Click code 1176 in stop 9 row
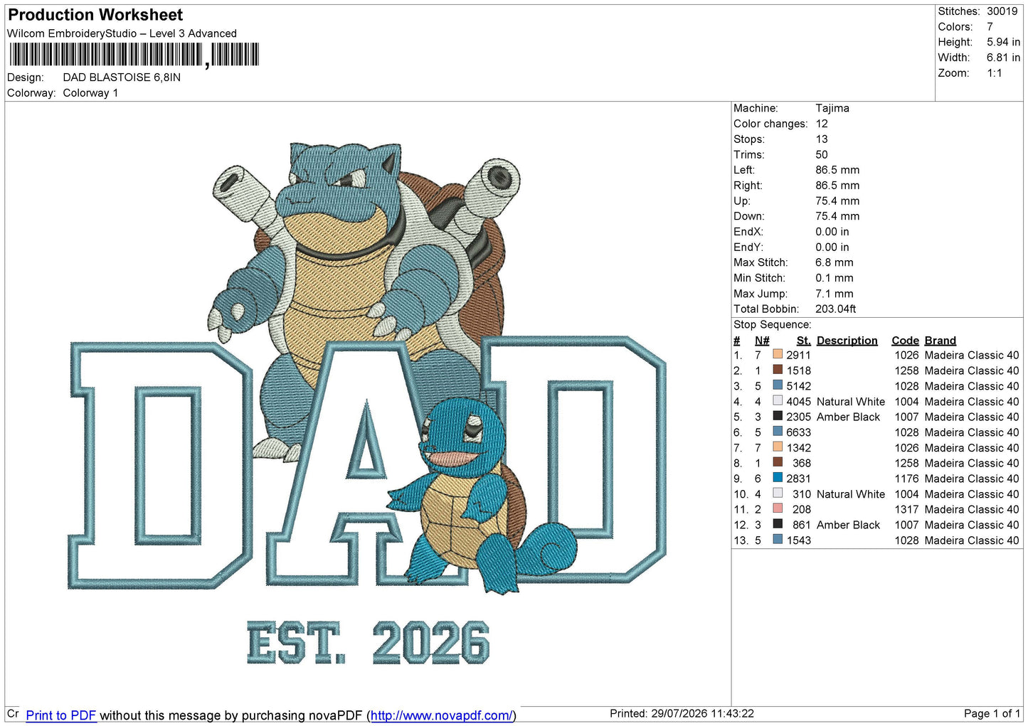 [906, 478]
